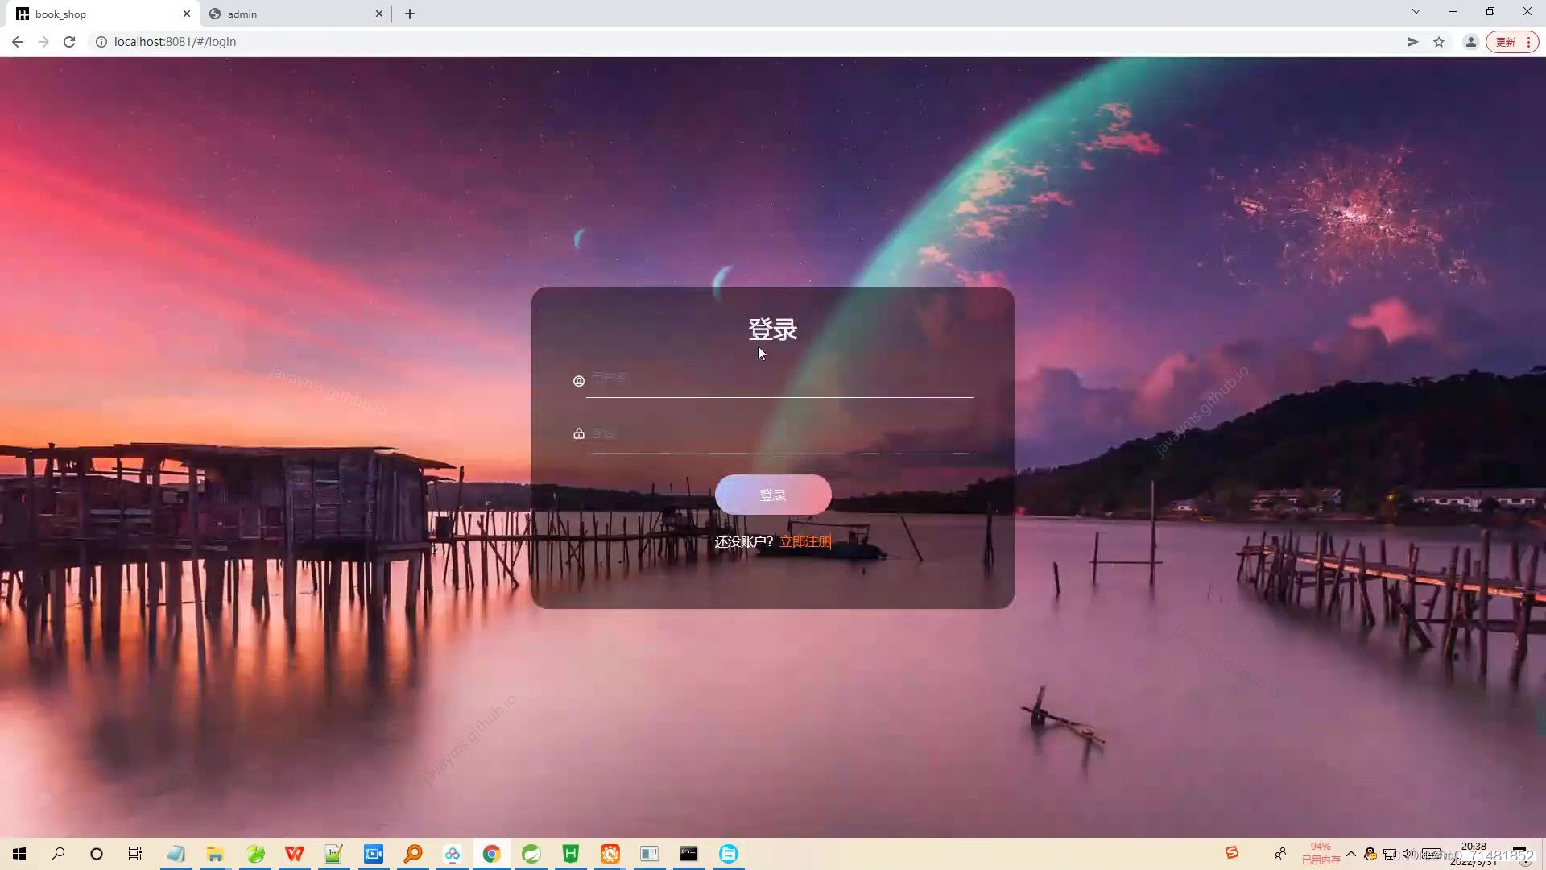This screenshot has height=870, width=1546.
Task: Open the 立即注册 register link
Action: pyautogui.click(x=804, y=542)
